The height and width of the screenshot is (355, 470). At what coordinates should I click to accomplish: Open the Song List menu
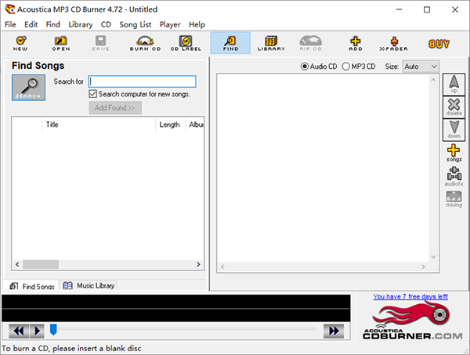[x=136, y=24]
